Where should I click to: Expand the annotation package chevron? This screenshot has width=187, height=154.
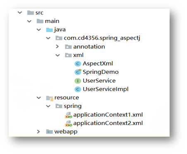(58, 47)
